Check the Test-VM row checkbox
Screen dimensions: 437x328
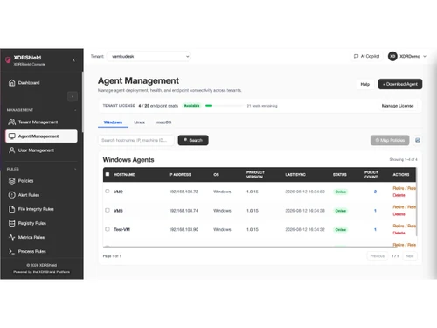point(108,229)
